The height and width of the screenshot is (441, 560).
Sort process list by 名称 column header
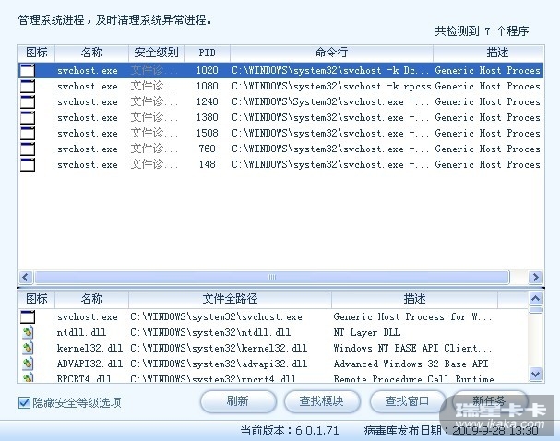(91, 53)
